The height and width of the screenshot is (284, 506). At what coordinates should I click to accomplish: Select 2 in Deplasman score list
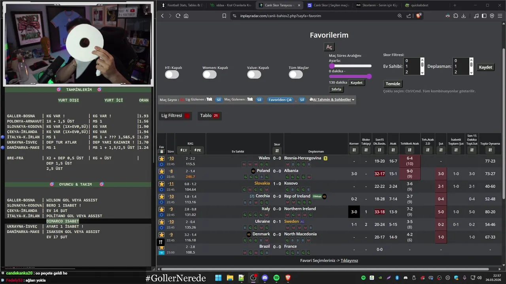pos(460,72)
